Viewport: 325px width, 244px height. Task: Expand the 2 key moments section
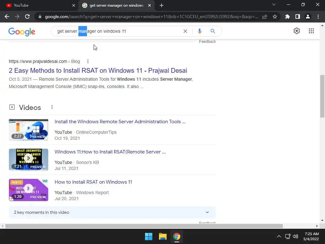pyautogui.click(x=112, y=212)
